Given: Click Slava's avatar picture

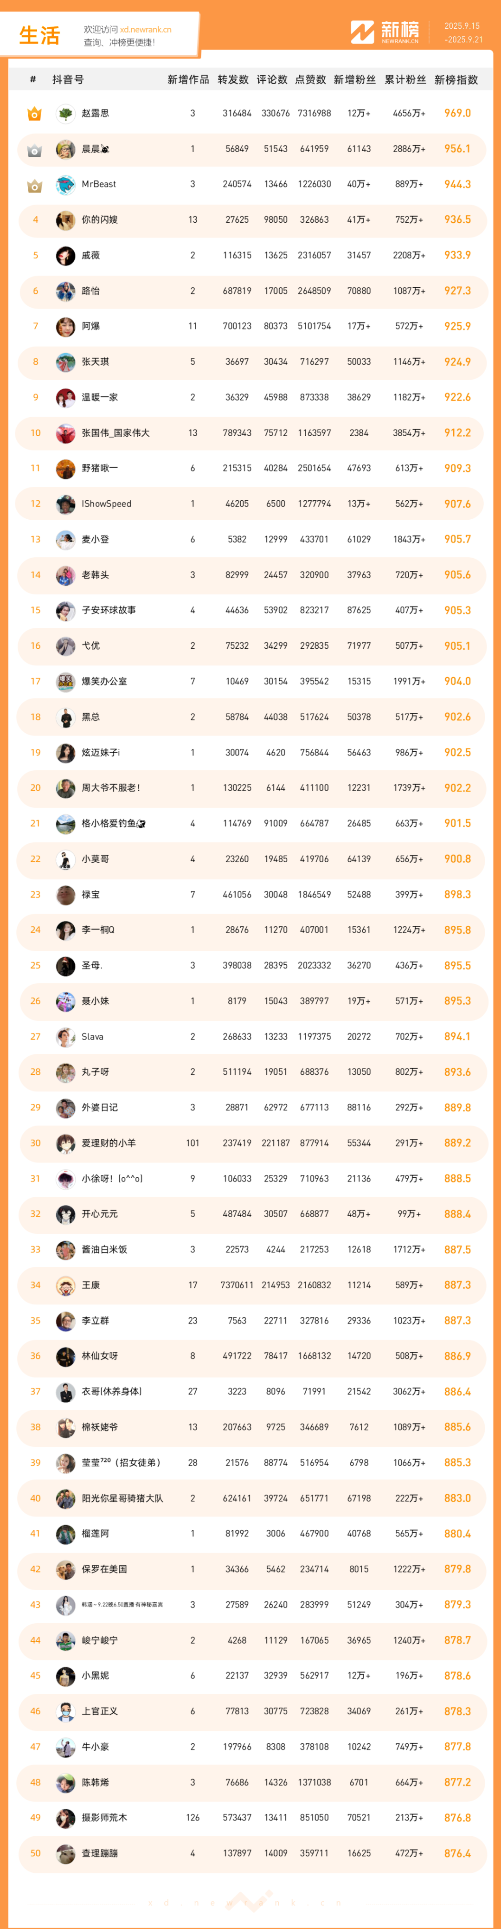Looking at the screenshot, I should pos(65,1036).
